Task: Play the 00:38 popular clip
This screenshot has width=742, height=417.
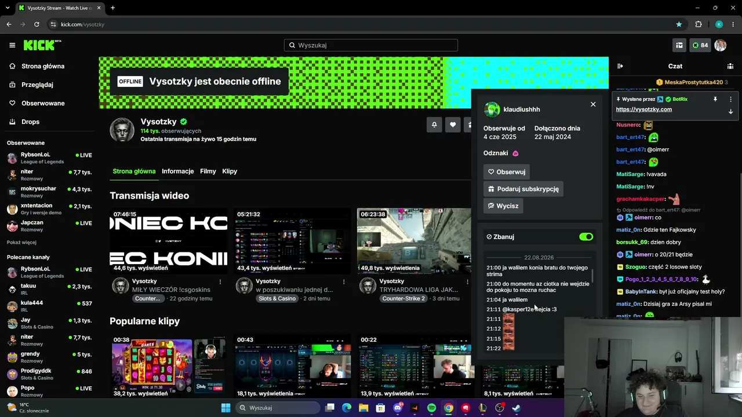Action: click(169, 367)
